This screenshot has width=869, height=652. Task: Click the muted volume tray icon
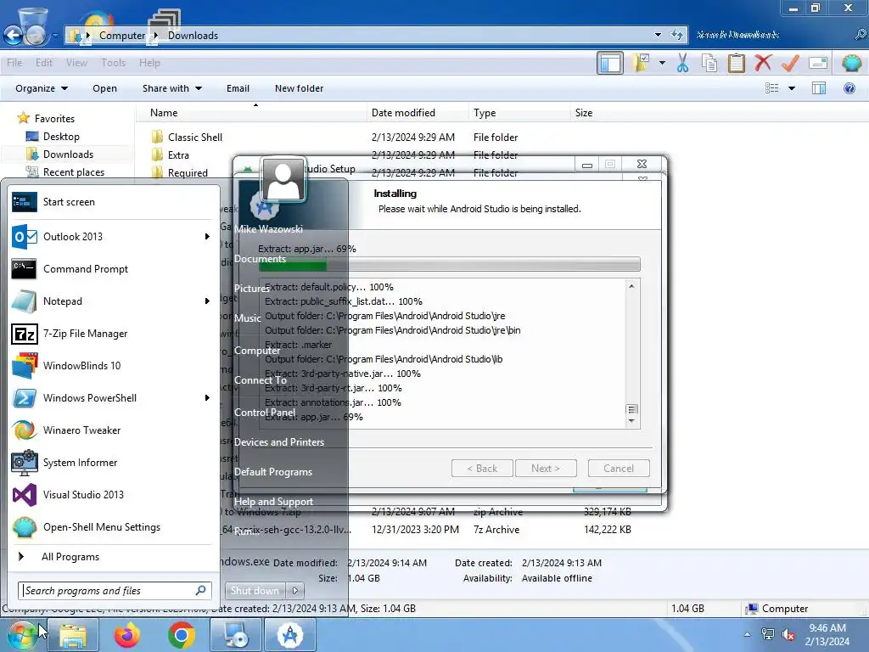[x=788, y=634]
